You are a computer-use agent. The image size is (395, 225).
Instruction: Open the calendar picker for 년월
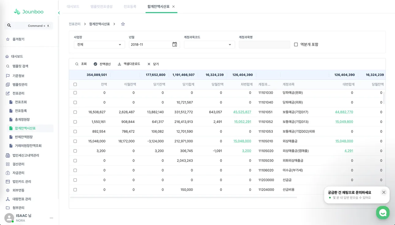pos(175,44)
